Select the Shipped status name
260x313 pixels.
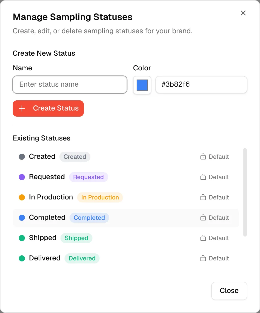[x=43, y=238]
